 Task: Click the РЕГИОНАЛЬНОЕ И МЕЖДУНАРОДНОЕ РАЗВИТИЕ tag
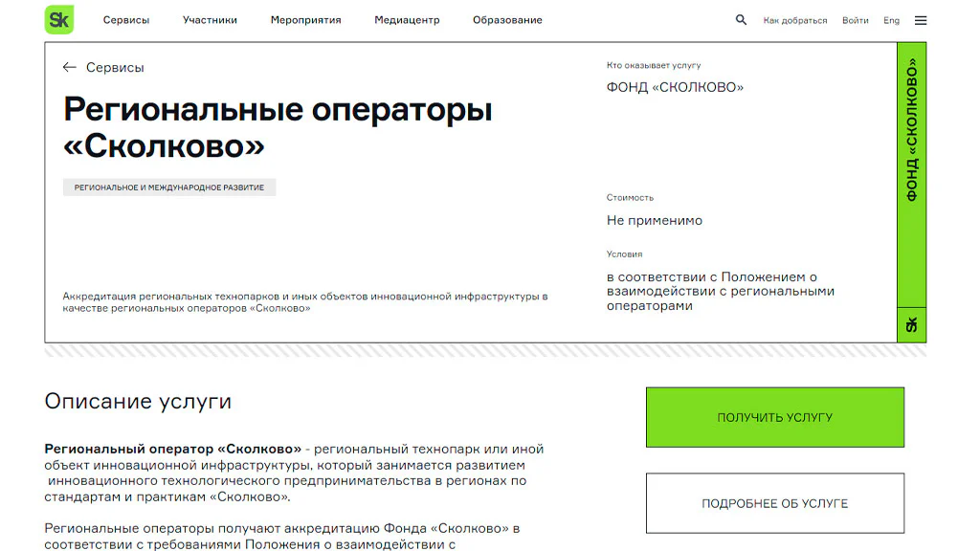coord(169,187)
